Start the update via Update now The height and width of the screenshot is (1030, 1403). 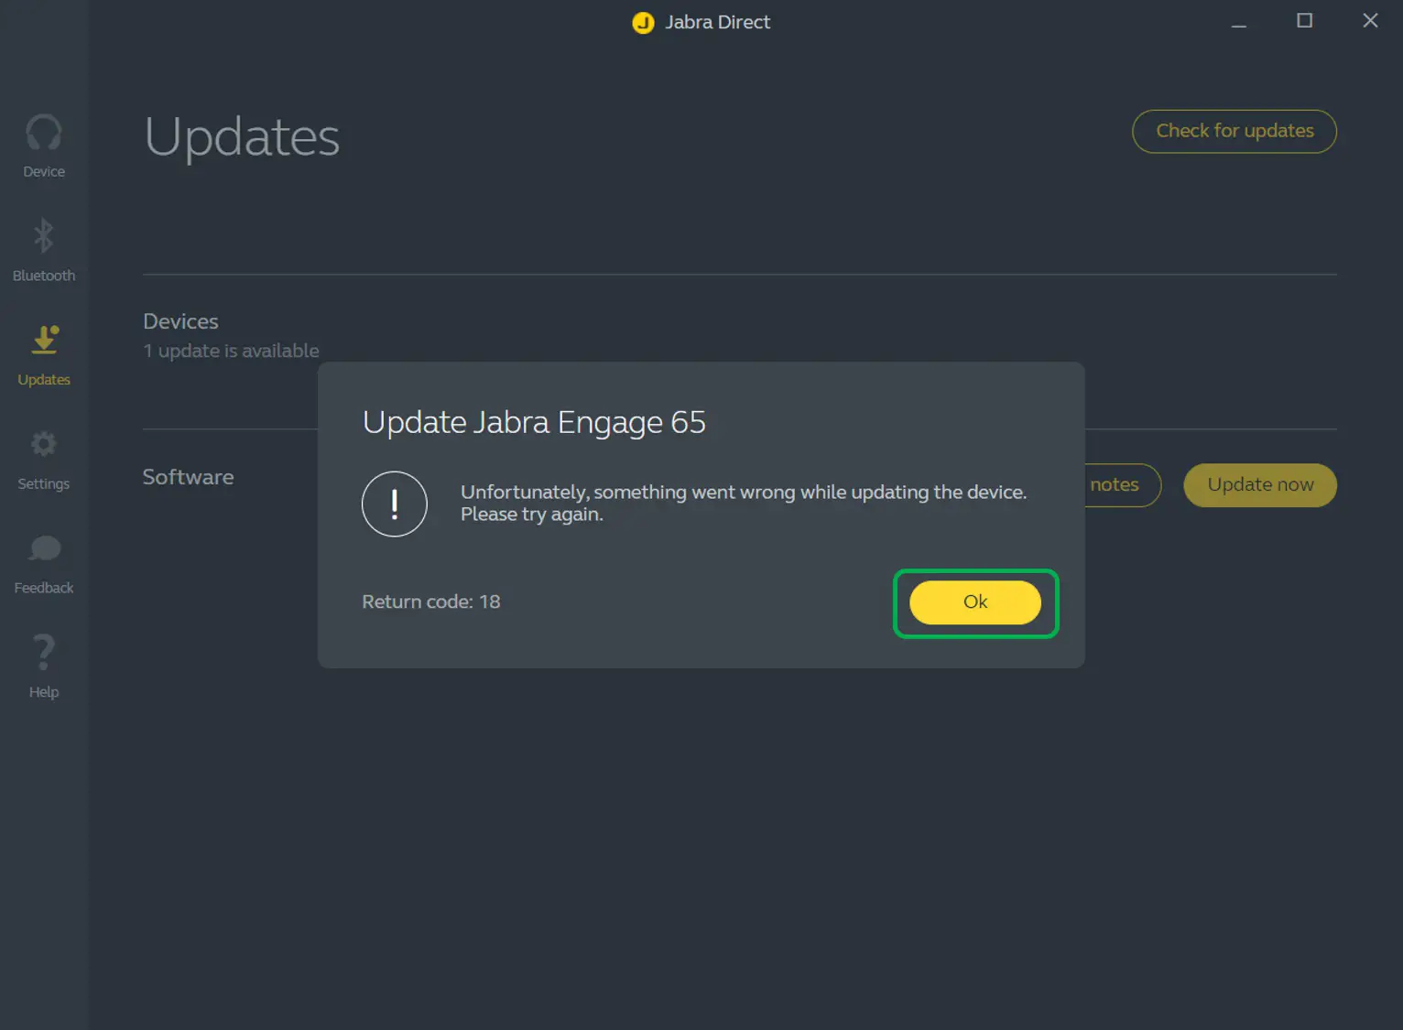[1259, 485]
